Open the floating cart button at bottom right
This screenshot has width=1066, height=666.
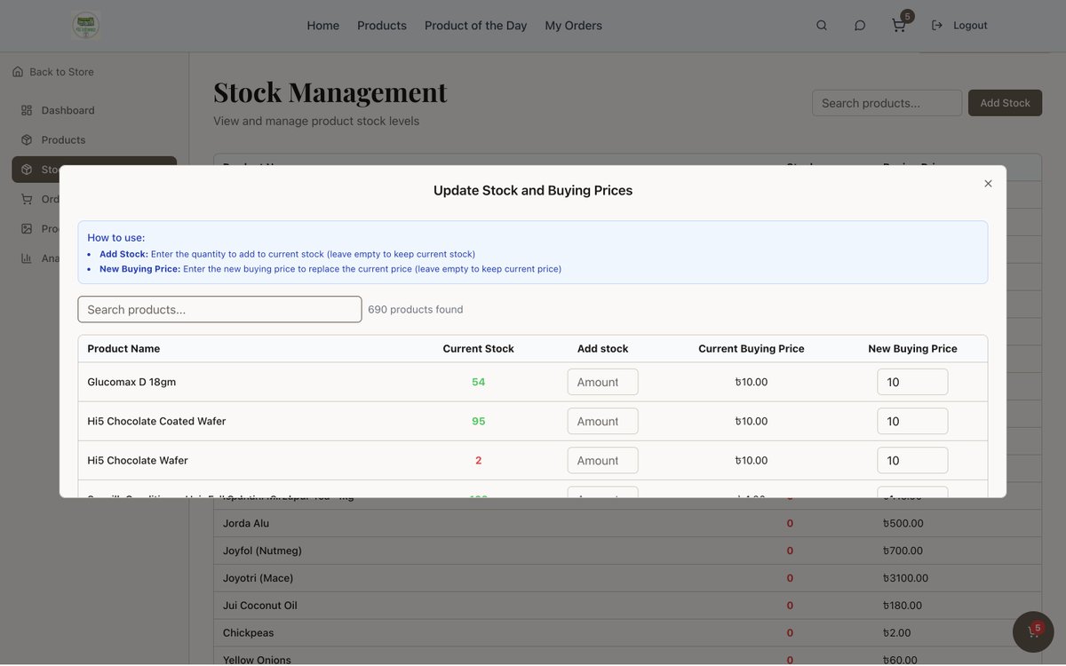(1033, 631)
